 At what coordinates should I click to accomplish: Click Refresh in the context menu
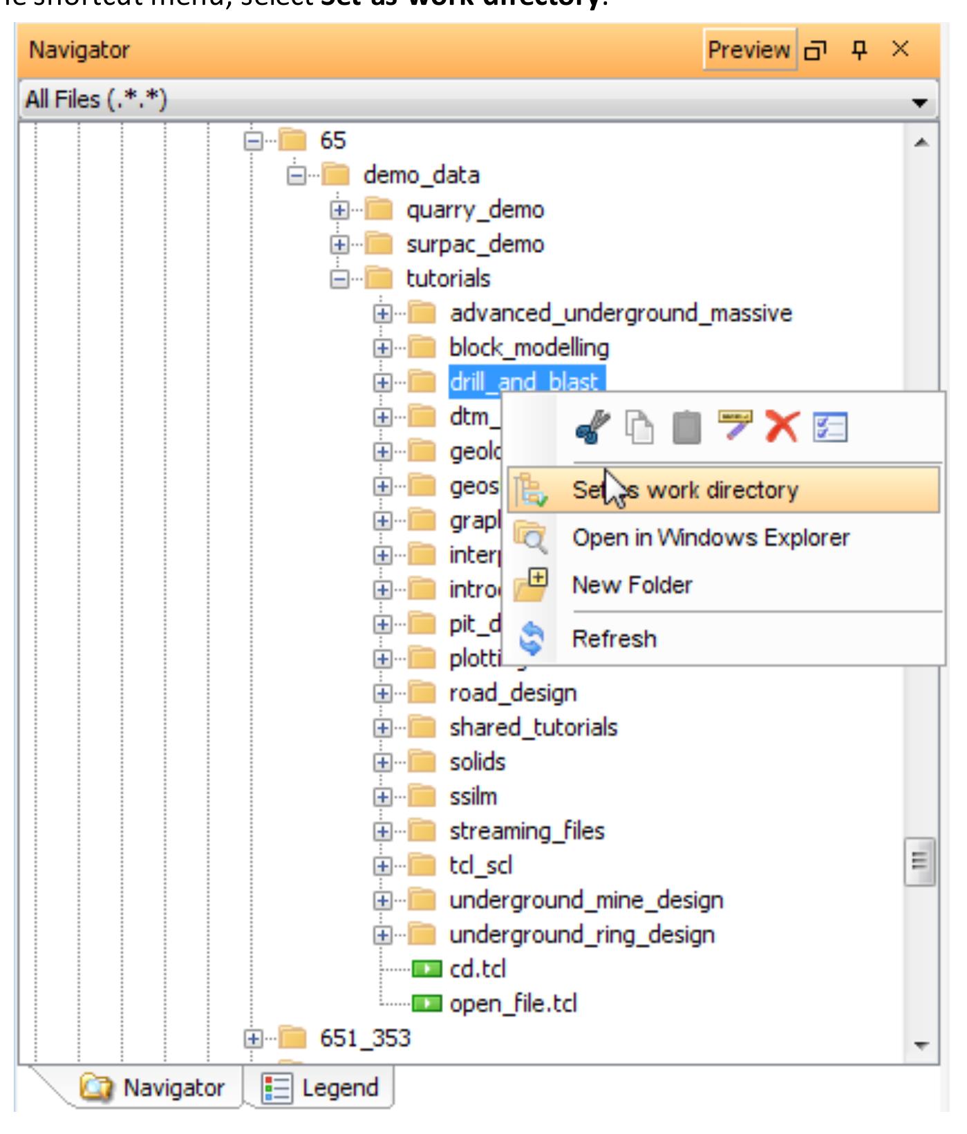tap(614, 639)
